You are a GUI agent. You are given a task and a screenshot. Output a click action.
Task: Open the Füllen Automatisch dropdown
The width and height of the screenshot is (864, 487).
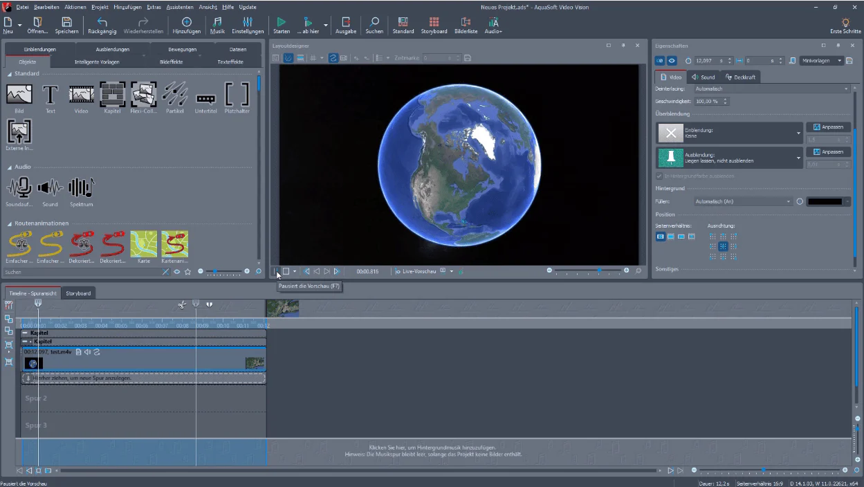pyautogui.click(x=743, y=201)
